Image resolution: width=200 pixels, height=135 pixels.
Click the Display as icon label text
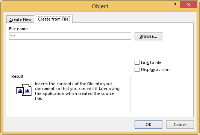(155, 70)
